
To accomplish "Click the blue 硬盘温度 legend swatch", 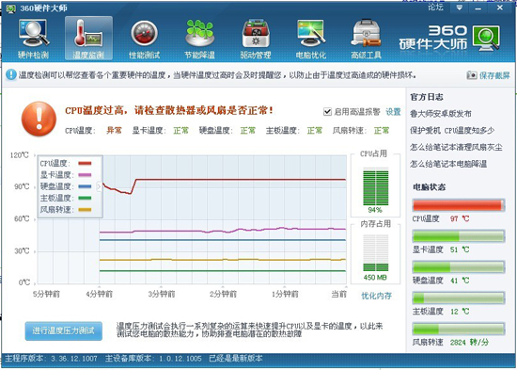I will 85,186.
